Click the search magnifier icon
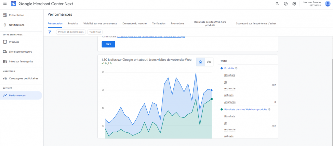The height and width of the screenshot is (146, 333). [277, 4]
